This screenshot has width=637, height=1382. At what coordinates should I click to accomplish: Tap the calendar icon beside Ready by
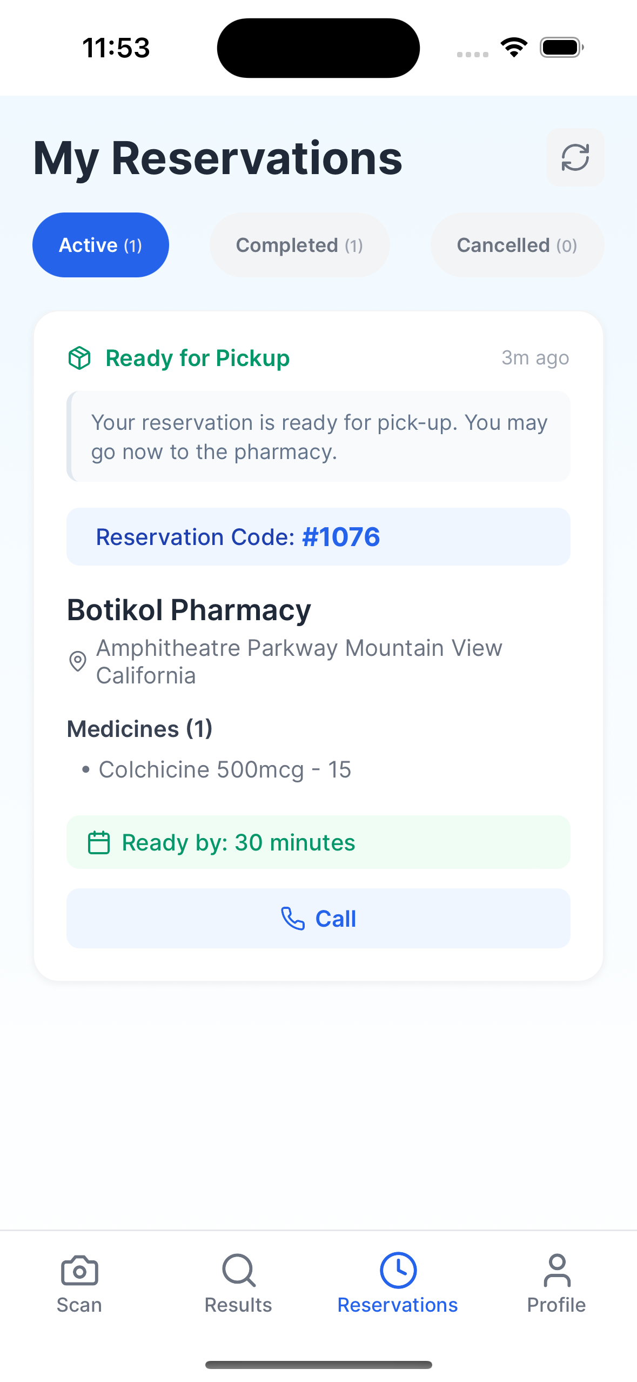click(x=99, y=842)
